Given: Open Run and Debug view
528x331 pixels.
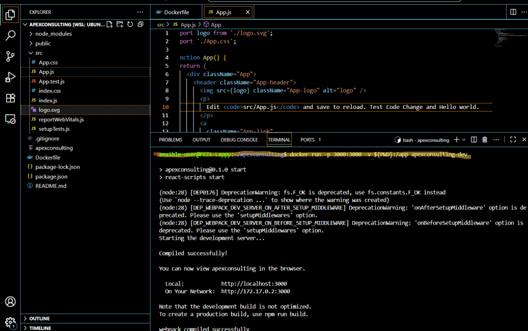Looking at the screenshot, I should click(10, 77).
